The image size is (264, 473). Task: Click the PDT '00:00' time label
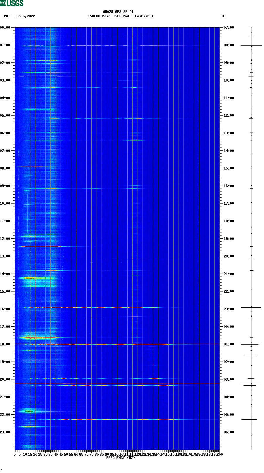pyautogui.click(x=5, y=28)
